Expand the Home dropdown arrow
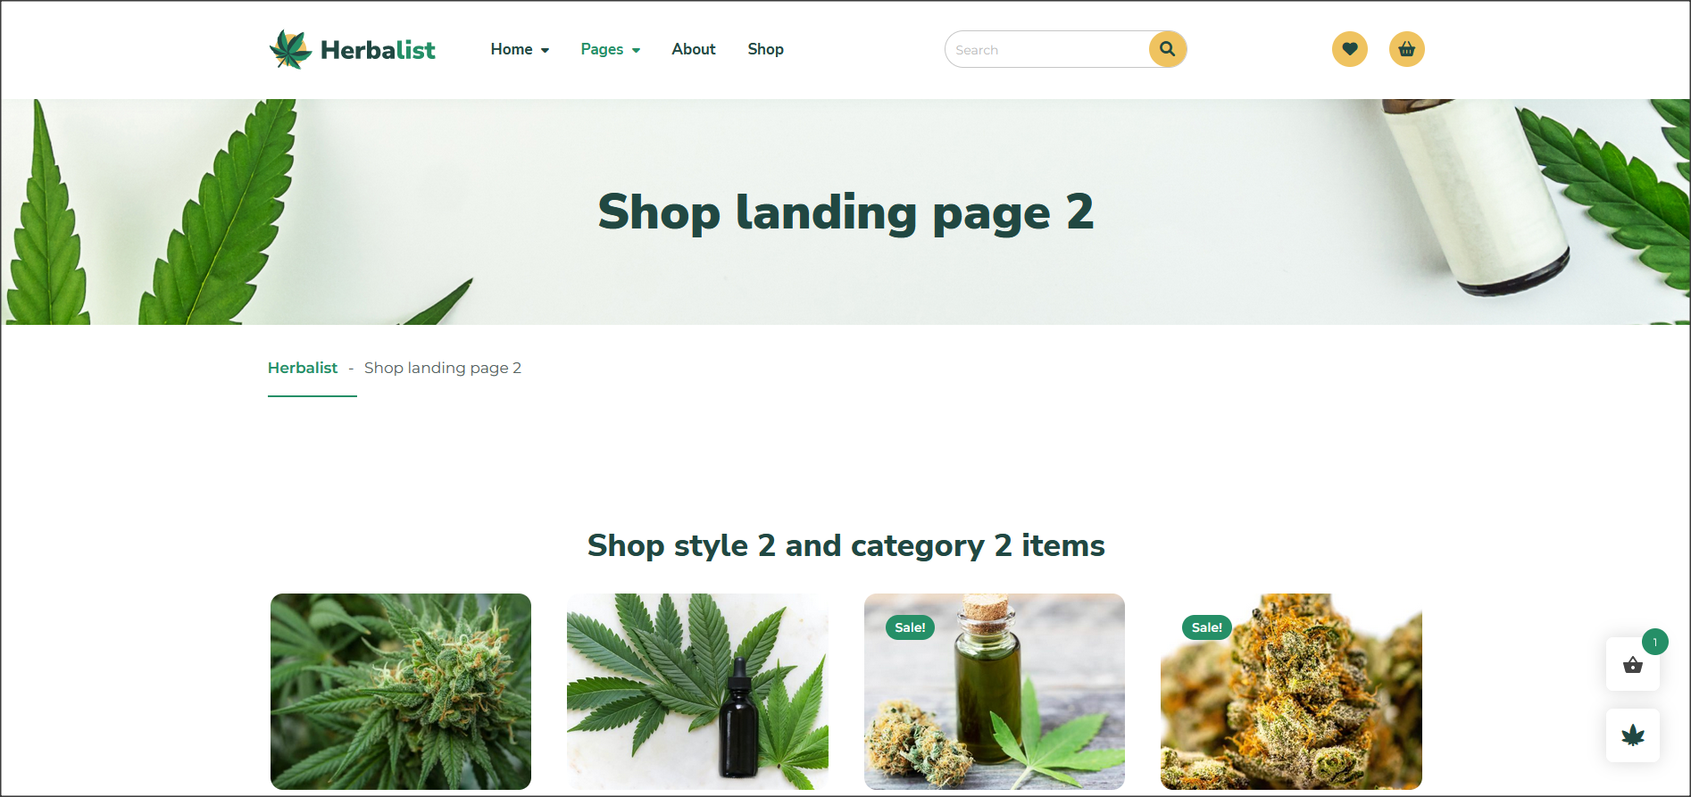1691x797 pixels. tap(545, 51)
